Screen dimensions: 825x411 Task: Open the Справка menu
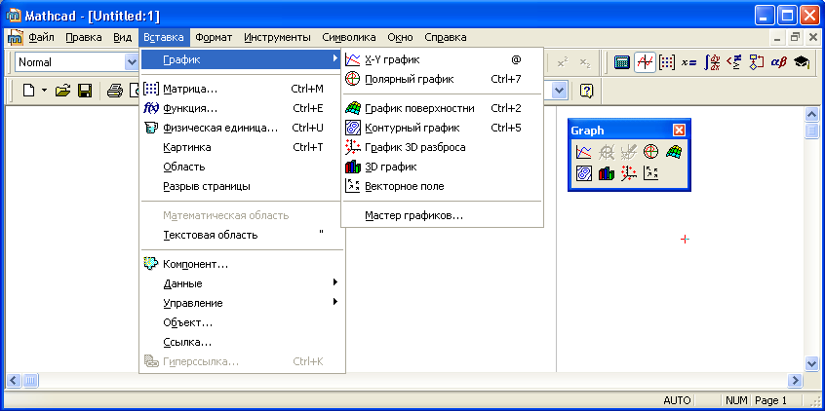tap(445, 37)
